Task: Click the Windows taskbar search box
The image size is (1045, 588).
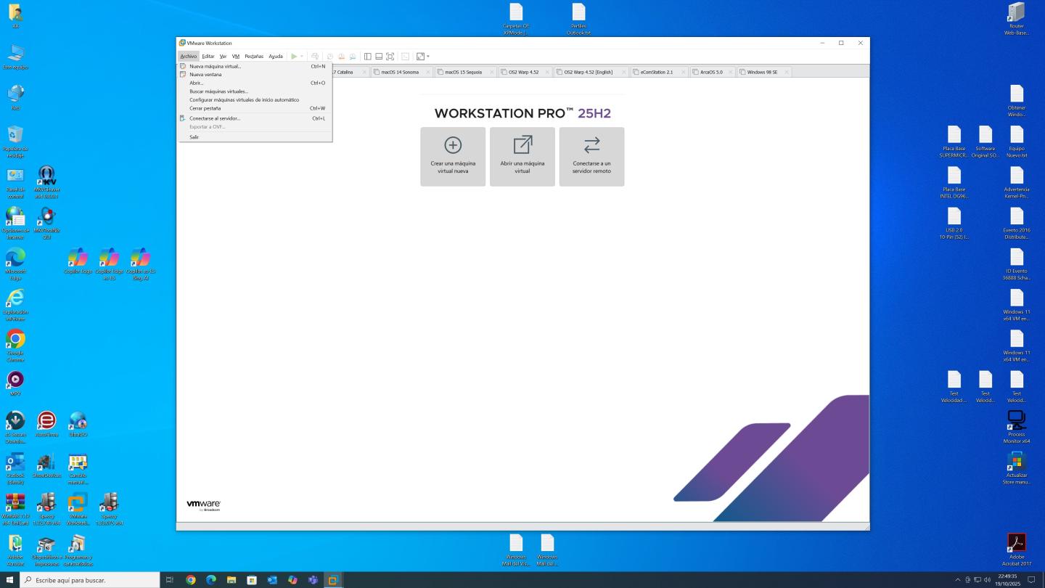Action: [x=91, y=580]
